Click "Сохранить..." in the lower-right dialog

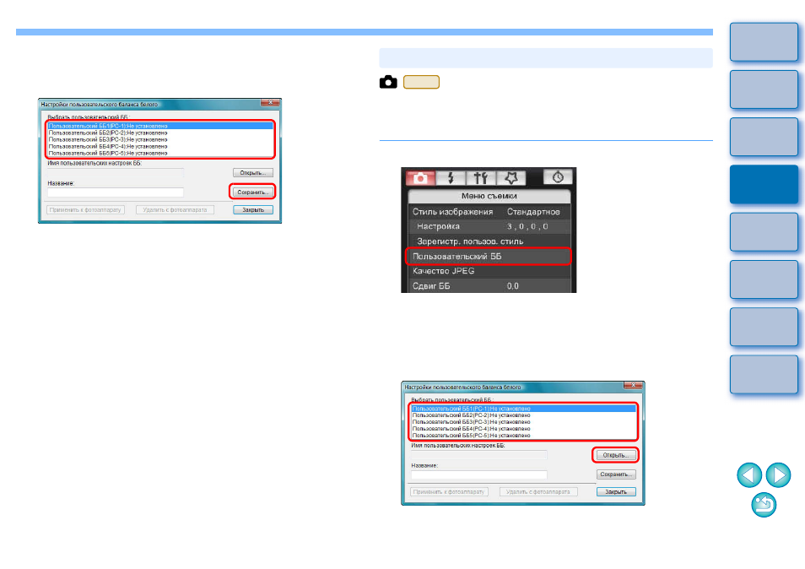pos(615,474)
